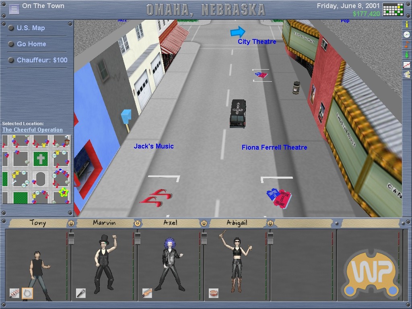The height and width of the screenshot is (309, 412).
Task: Click Tony's volume fader handle
Action: (72, 238)
